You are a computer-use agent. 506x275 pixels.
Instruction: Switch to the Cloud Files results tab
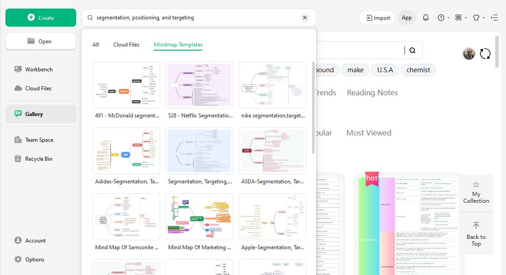coord(126,45)
